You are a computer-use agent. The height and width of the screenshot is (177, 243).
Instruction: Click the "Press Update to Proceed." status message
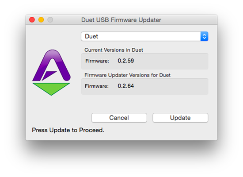(x=68, y=130)
